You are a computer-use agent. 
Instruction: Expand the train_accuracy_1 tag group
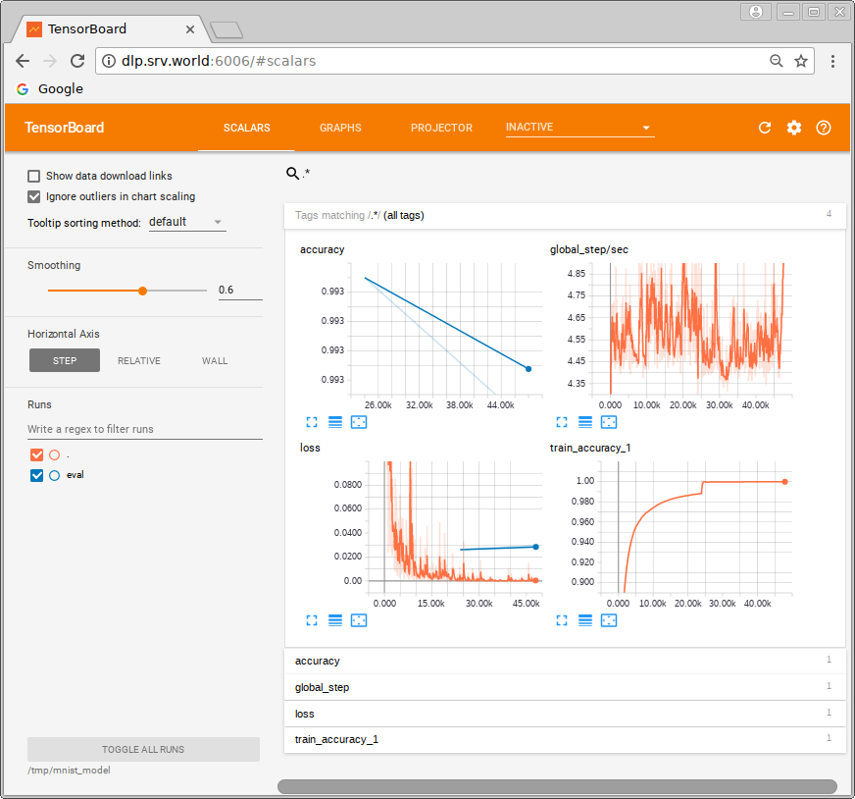tap(565, 739)
